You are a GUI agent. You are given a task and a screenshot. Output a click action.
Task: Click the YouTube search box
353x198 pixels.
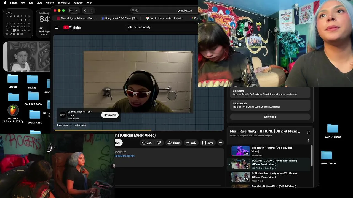161,27
